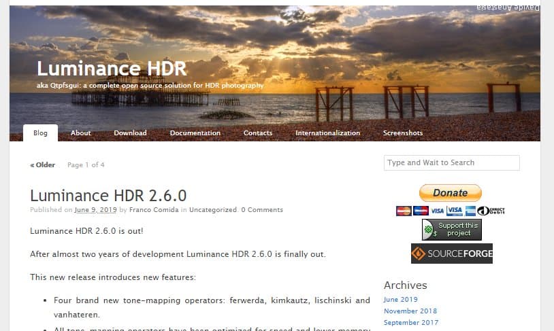Click the After almost two years paragraph
Screen dimensions: 554x331
point(178,254)
